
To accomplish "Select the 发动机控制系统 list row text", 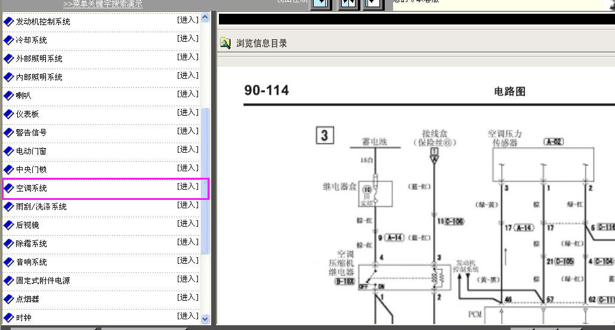I will 43,21.
